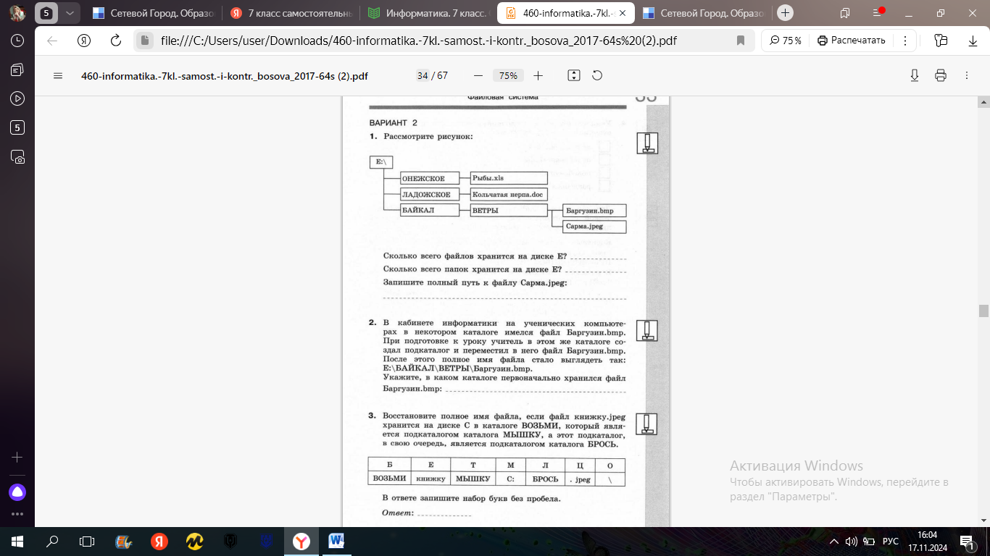The image size is (990, 556).
Task: Open the yellow Yandex Market taskbar icon
Action: [x=194, y=541]
